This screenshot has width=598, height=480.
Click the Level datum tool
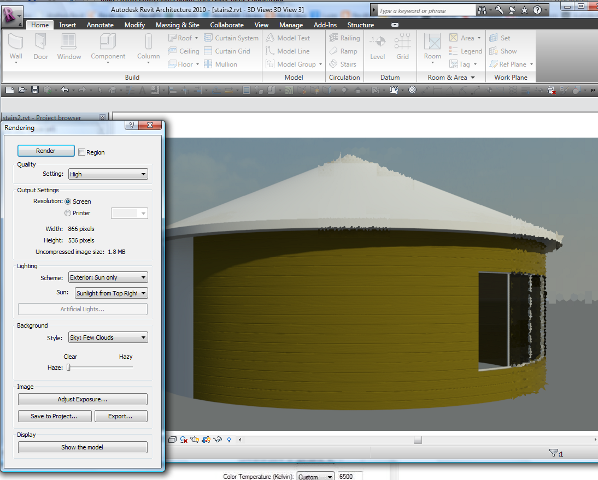click(377, 46)
